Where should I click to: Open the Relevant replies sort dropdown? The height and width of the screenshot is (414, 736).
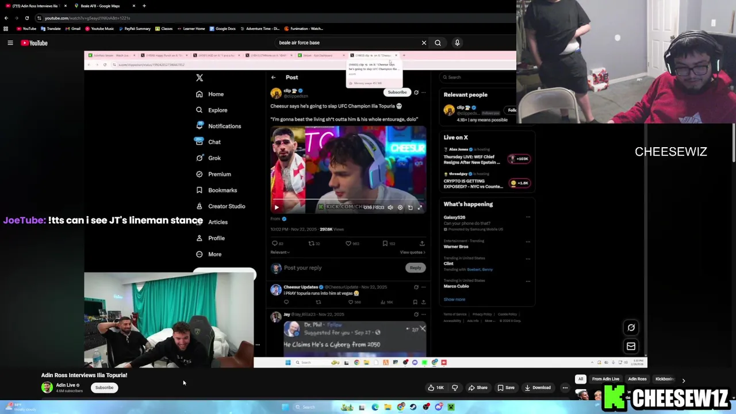(x=280, y=252)
